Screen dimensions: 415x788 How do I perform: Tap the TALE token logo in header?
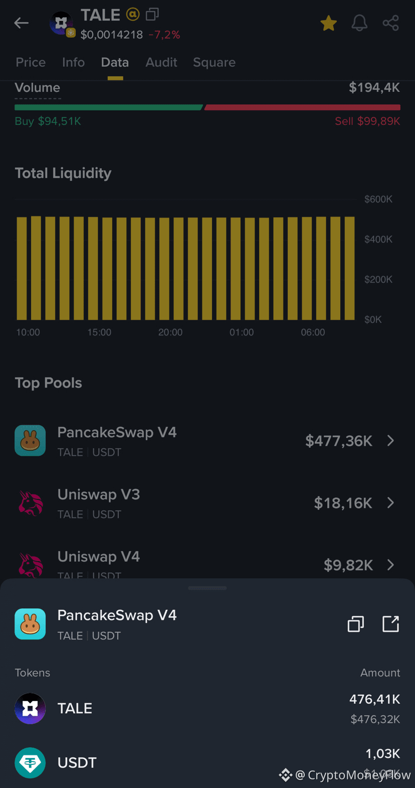pyautogui.click(x=61, y=23)
